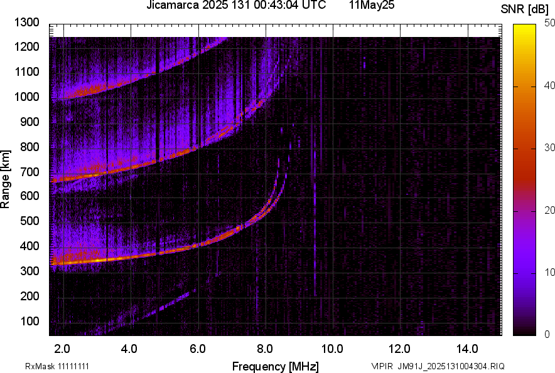
Task: Click the range tick label "100"
Action: click(x=30, y=321)
